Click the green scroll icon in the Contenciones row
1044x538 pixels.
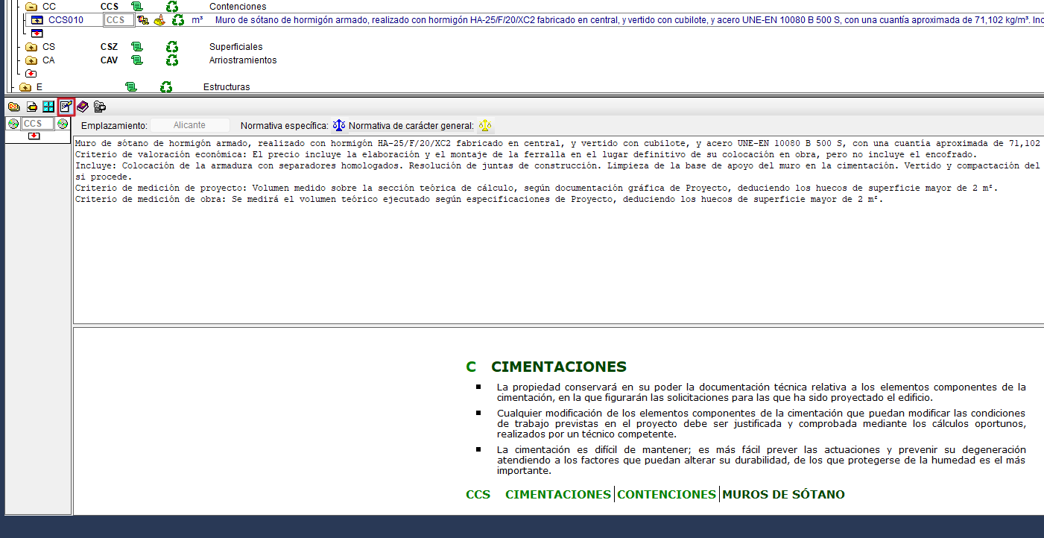click(x=136, y=7)
